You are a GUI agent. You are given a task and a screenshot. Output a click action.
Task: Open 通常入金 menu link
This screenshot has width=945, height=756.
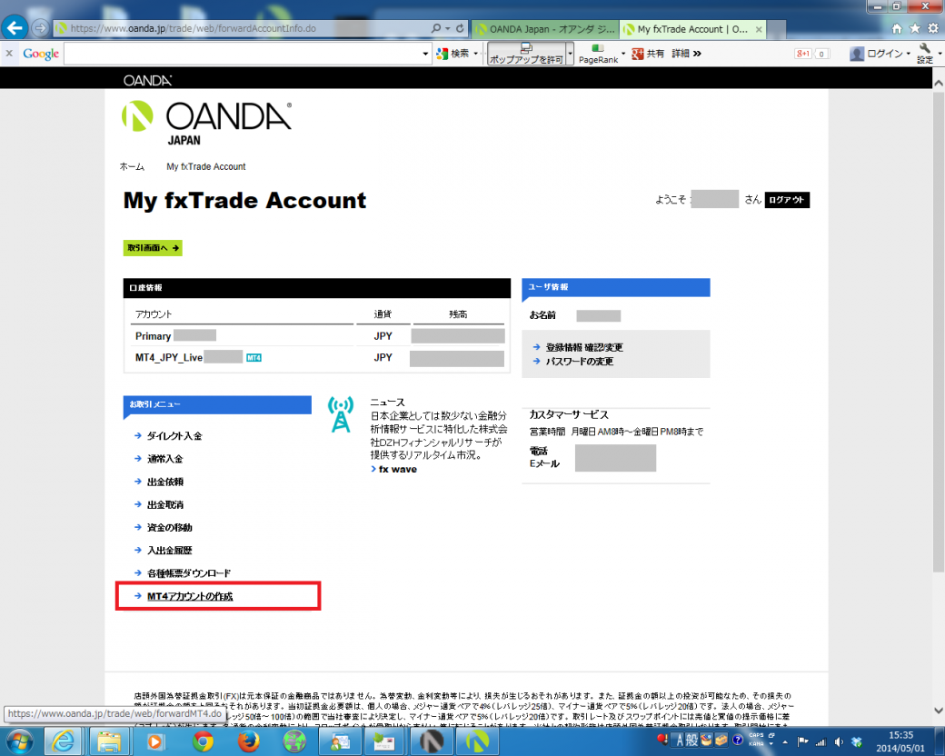click(x=165, y=459)
